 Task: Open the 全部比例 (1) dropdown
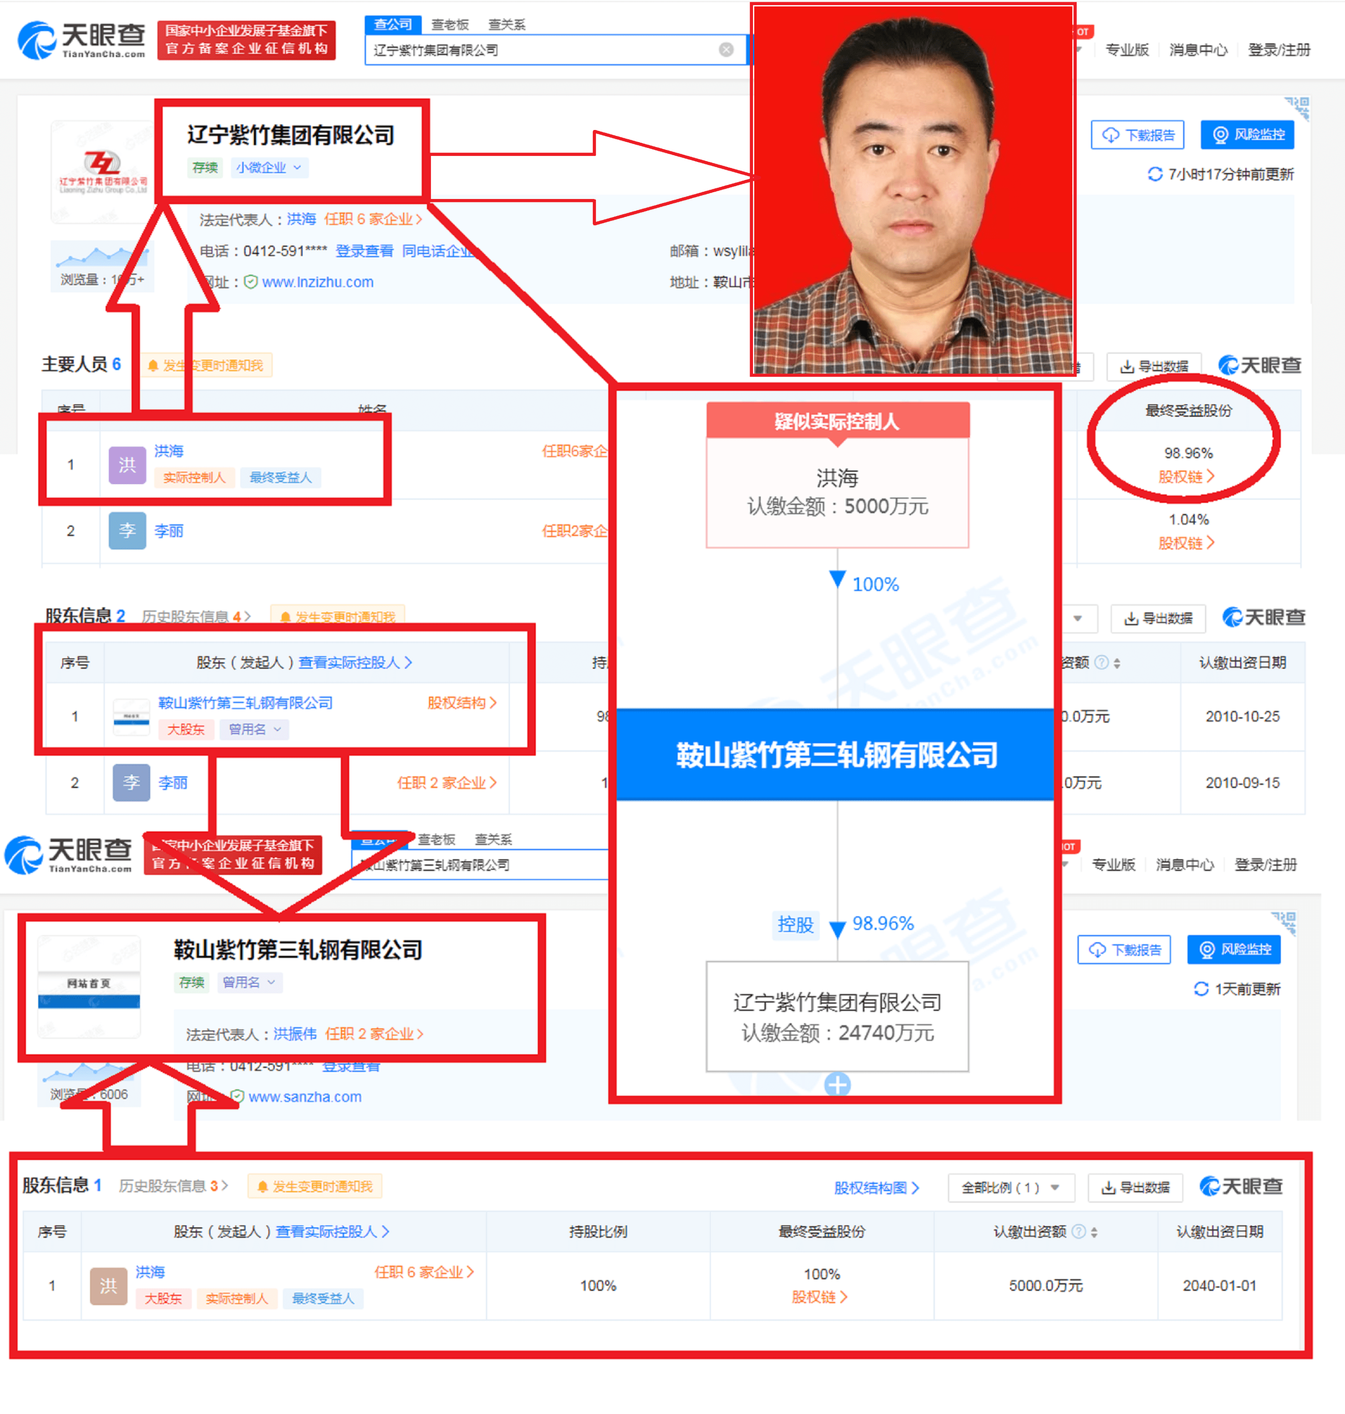(x=1011, y=1187)
